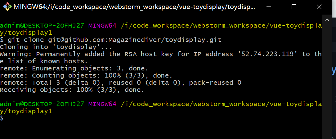Open the Git Bash icon system menu
The width and height of the screenshot is (336, 139).
coord(7,7)
